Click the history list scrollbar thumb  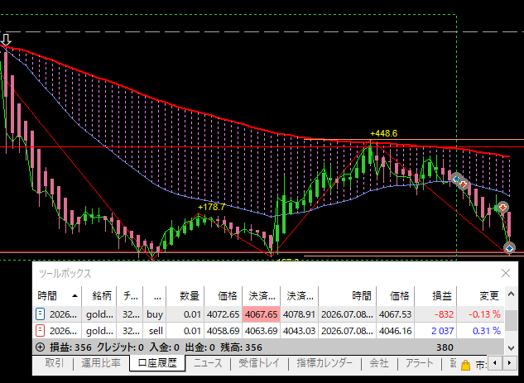click(x=511, y=320)
